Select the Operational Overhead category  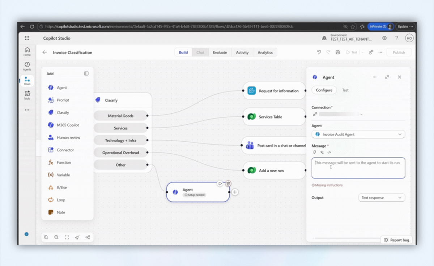coord(120,153)
